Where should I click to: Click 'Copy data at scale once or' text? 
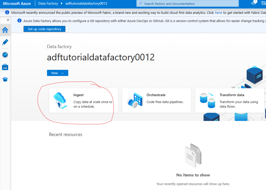pos(93,102)
